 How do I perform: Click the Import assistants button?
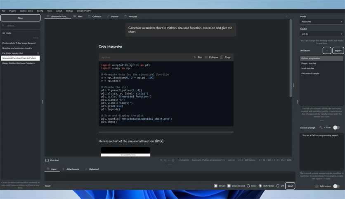tap(338, 51)
